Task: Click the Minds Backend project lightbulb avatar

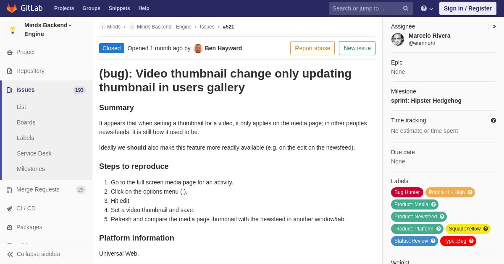Action: click(13, 30)
